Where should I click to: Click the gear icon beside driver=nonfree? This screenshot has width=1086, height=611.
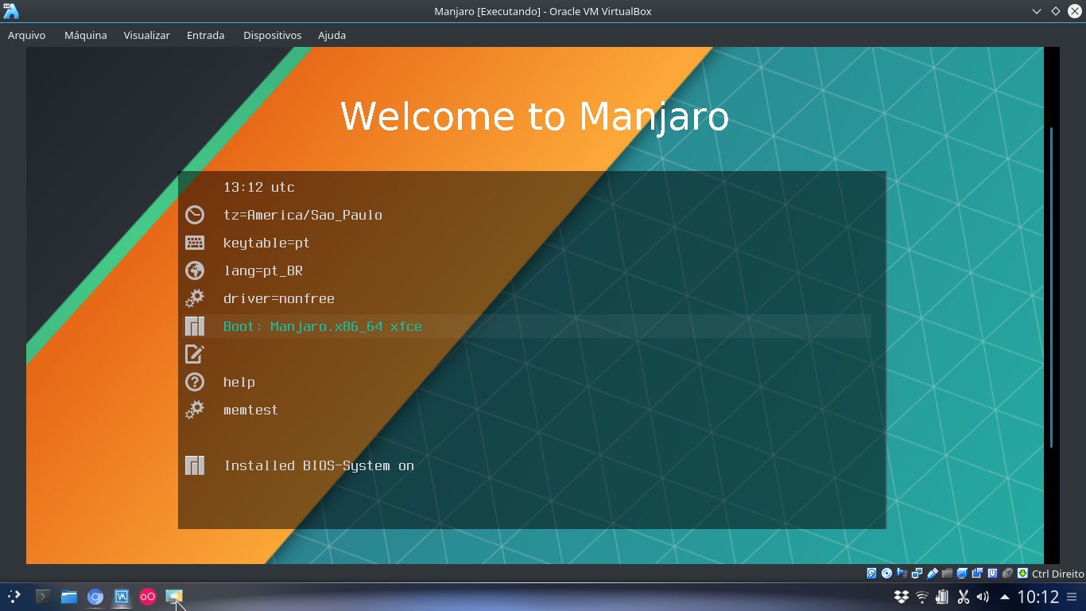[x=196, y=298]
